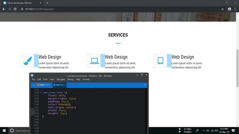Maximize the Brackets window
Viewport: 239px width, 134px height.
(142, 75)
